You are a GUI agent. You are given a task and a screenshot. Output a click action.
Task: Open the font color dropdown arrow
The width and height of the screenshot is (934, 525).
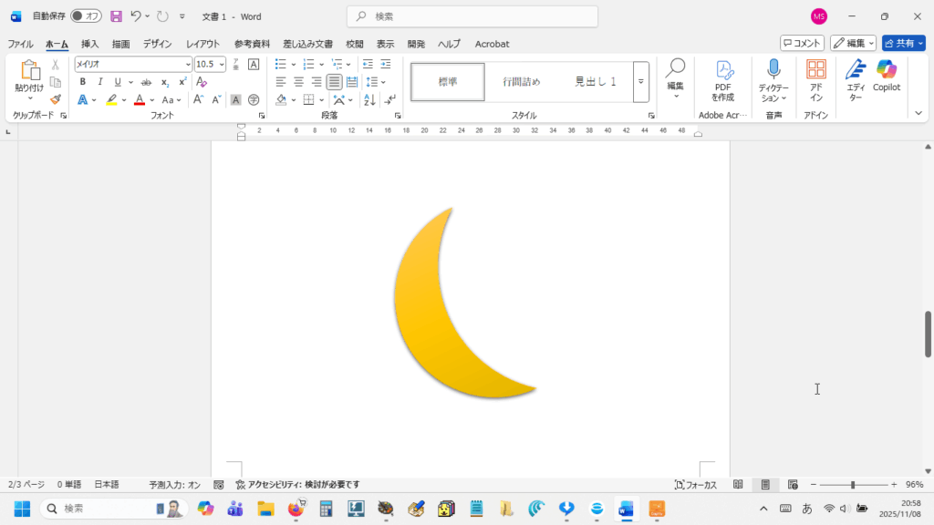point(151,100)
